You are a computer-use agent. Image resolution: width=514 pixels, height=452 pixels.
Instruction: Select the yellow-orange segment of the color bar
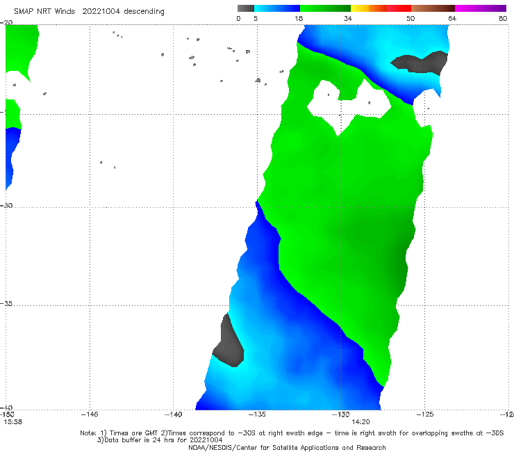369,8
